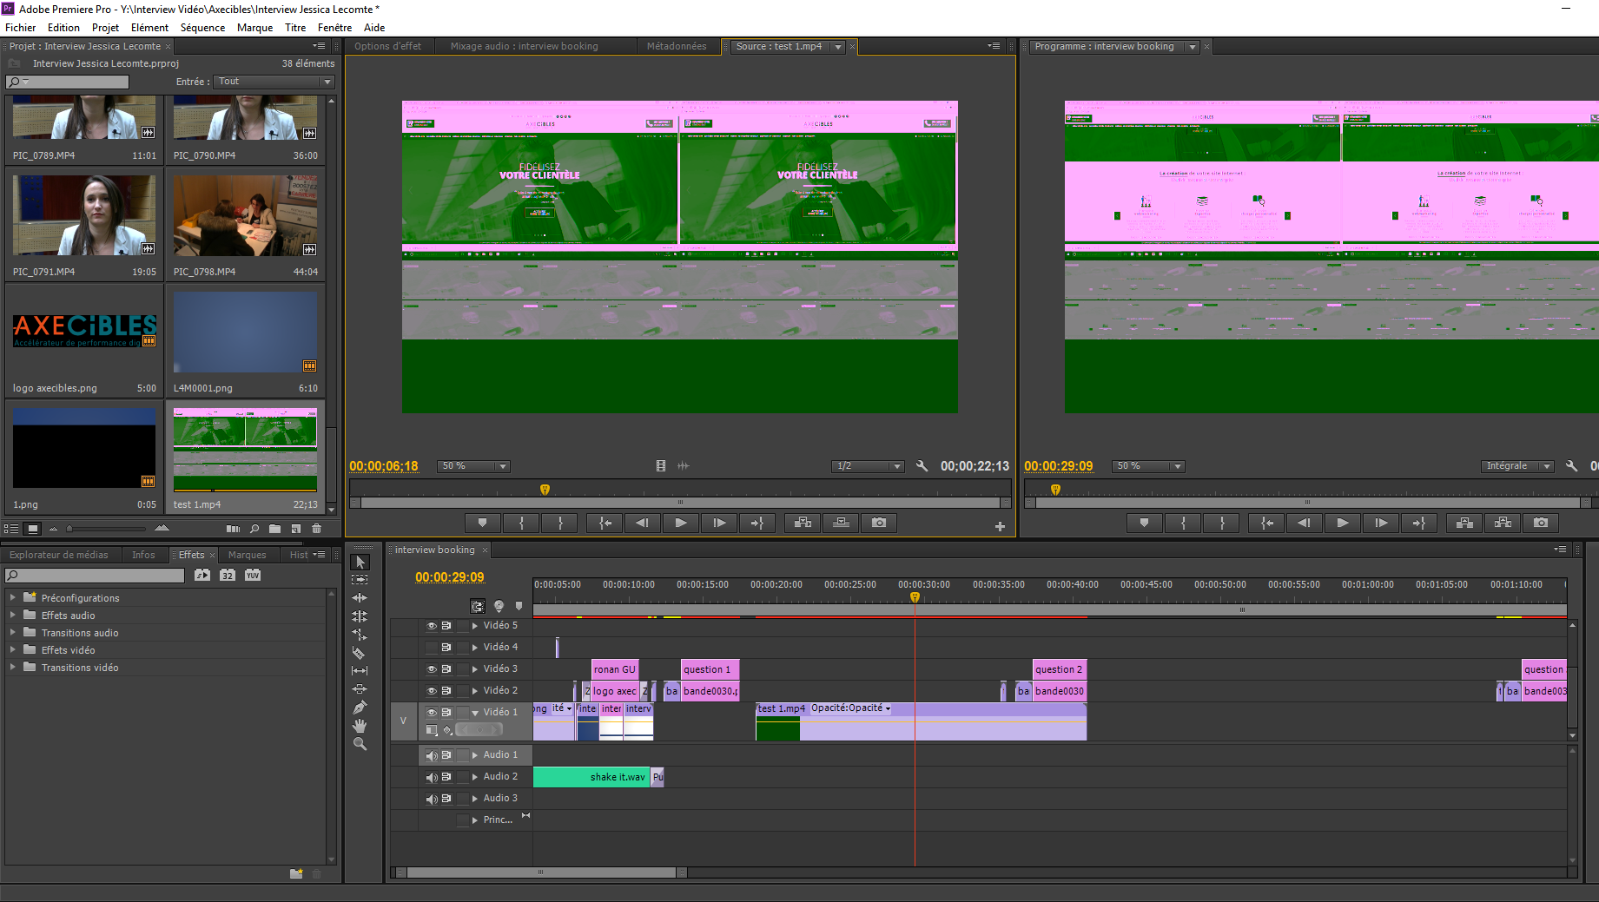Hide Vidéo 3 track output
1599x902 pixels.
[x=432, y=669]
